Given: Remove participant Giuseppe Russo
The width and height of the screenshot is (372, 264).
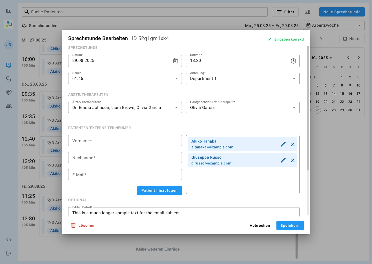Looking at the screenshot, I should 292,160.
